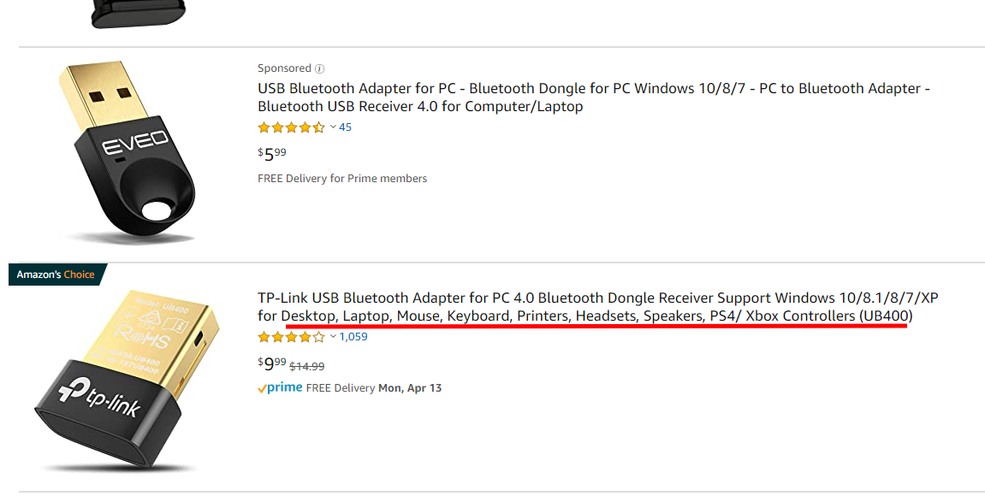Click the EVEO adapter star rating
The width and height of the screenshot is (985, 496).
[292, 127]
